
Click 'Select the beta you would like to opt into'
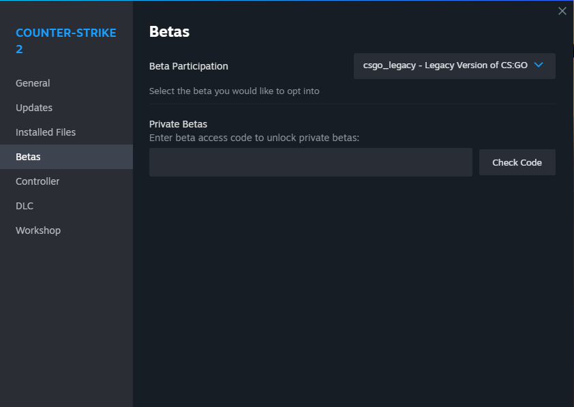235,91
